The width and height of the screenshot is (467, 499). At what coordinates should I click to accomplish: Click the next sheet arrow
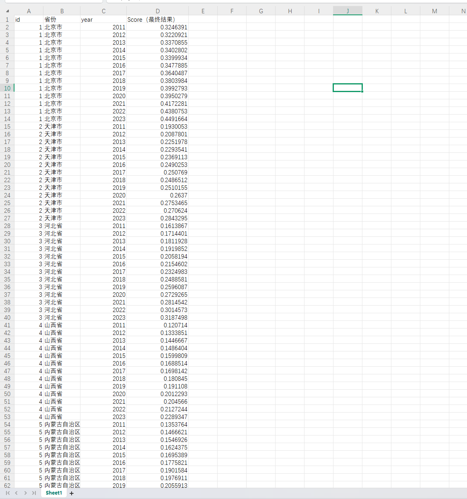point(25,493)
